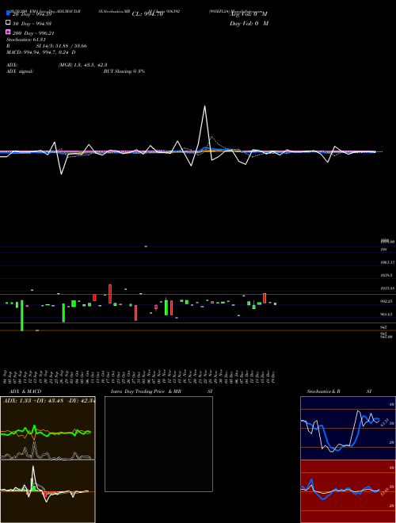
Task: Click the "BUY Slowing @ 3%" signal text
Action: coord(124,71)
